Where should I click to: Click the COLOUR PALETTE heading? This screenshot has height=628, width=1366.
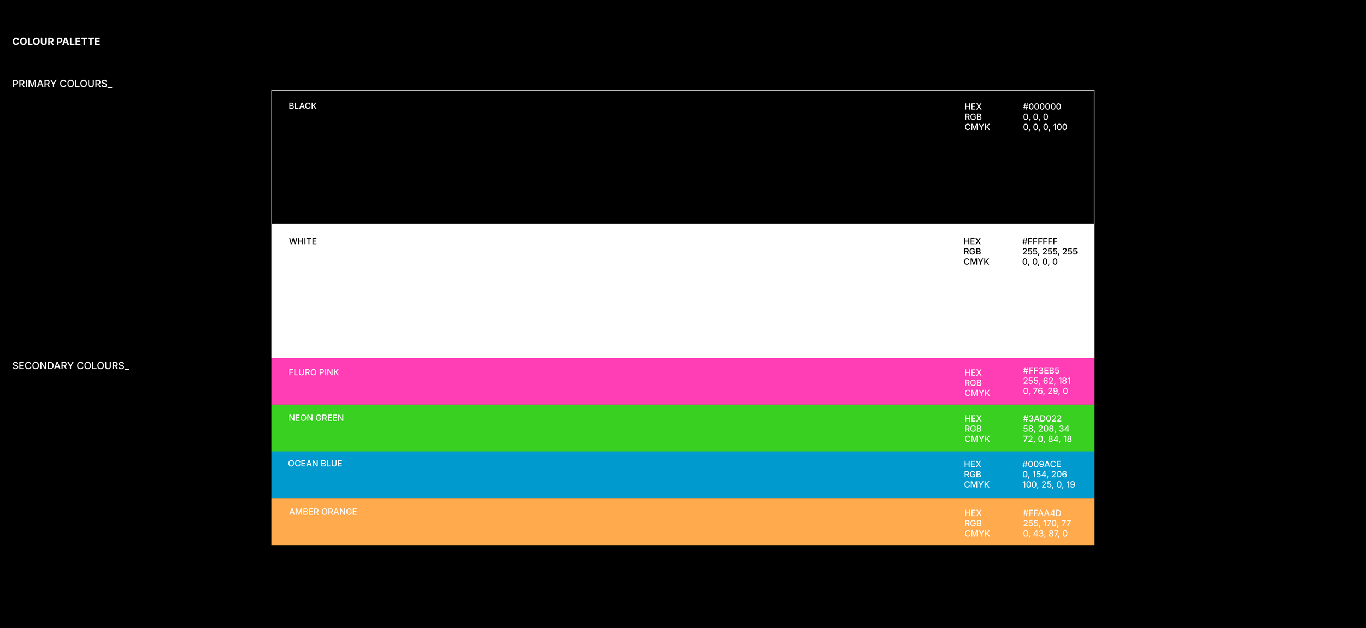[x=56, y=42]
